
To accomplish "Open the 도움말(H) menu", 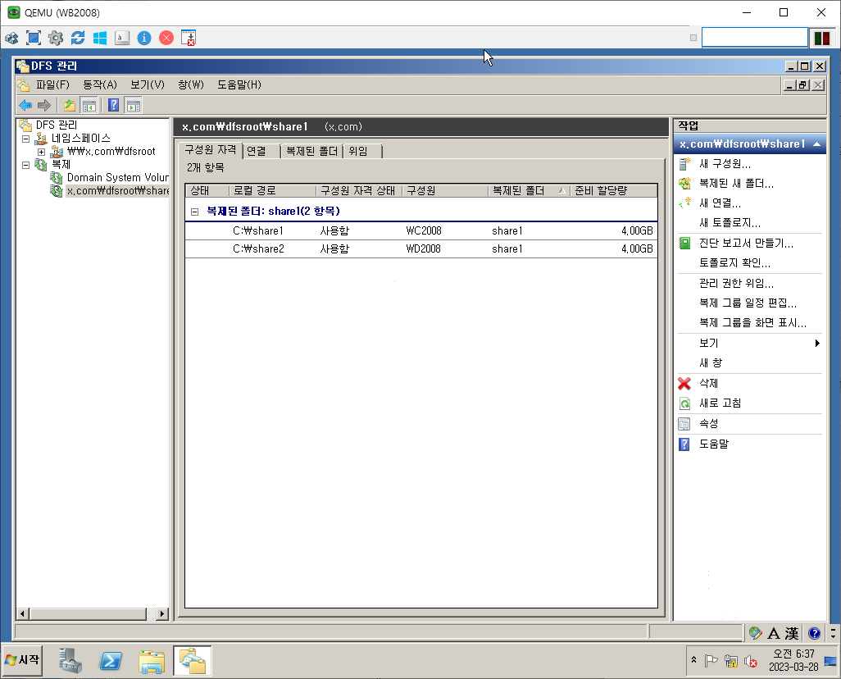I will coord(239,84).
